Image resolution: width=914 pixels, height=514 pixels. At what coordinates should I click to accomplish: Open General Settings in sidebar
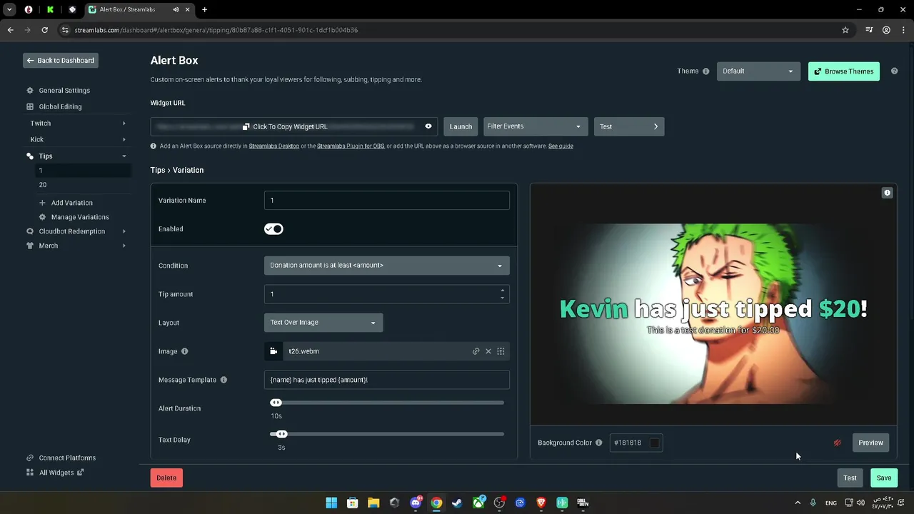click(x=64, y=91)
